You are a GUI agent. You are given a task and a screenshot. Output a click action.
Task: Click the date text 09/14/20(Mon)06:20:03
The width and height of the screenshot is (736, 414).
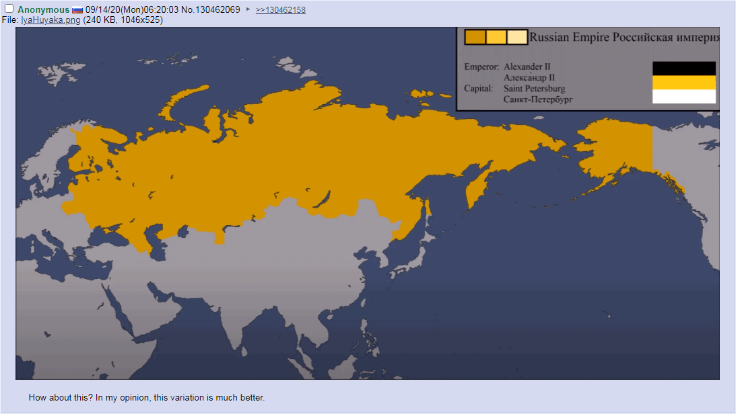133,10
